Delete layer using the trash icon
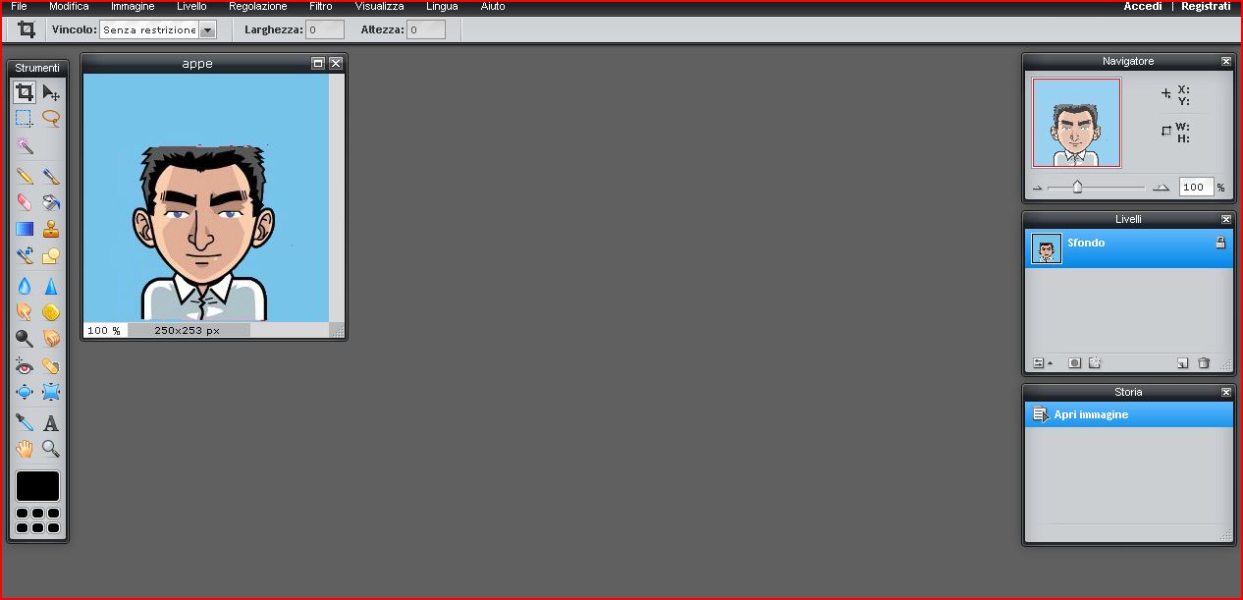 point(1204,362)
